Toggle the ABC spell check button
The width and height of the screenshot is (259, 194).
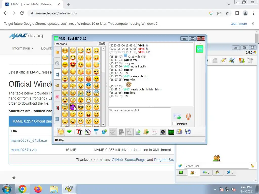coord(113,132)
